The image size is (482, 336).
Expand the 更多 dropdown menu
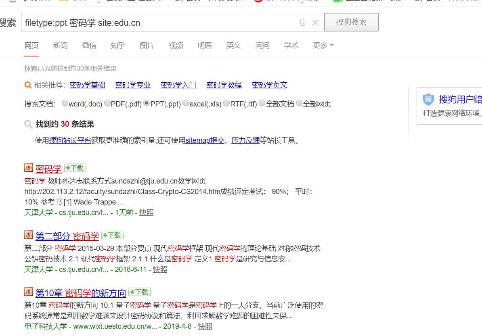[x=323, y=46]
